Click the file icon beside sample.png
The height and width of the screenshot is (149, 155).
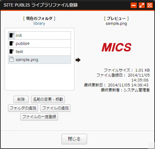click(x=11, y=60)
